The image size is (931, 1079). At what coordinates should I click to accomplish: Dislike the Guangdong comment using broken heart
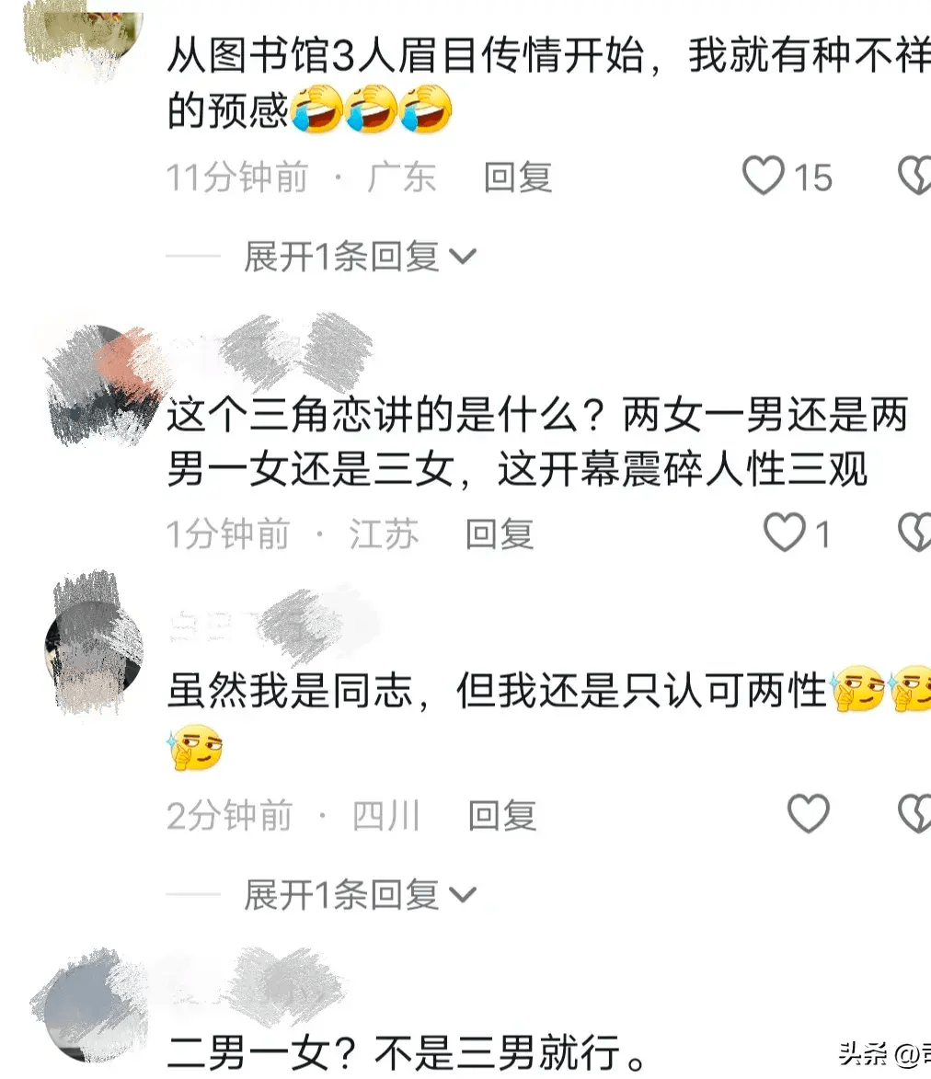[915, 176]
